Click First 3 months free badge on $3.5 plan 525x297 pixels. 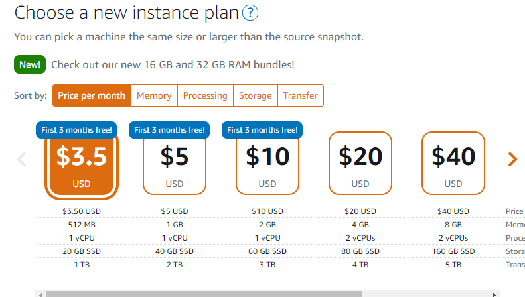76,130
